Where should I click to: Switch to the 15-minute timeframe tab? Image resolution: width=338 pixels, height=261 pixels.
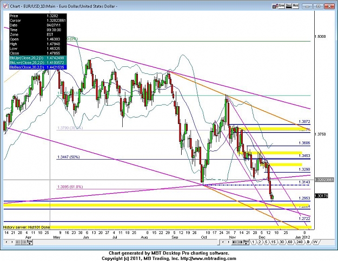(273, 242)
